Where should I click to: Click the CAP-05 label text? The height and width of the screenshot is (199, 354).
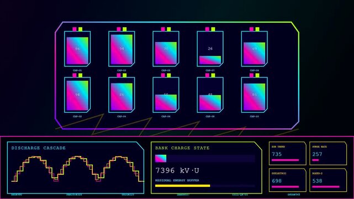pyautogui.click(x=166, y=70)
